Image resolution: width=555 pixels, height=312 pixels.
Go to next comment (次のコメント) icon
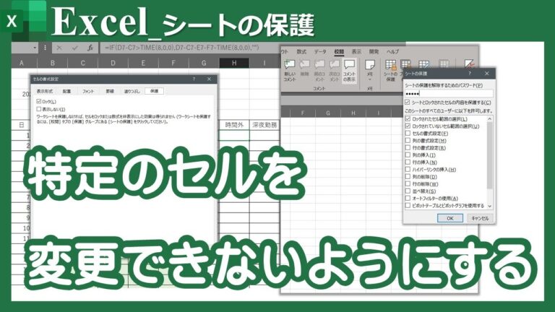click(x=334, y=69)
